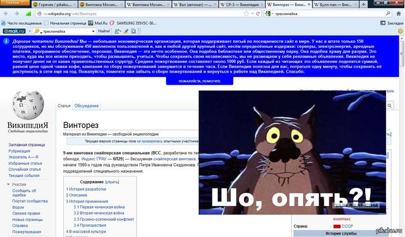The height and width of the screenshot is (237, 405).
Task: Click the mail.ru toolbar zoom icon
Action: 133,31
